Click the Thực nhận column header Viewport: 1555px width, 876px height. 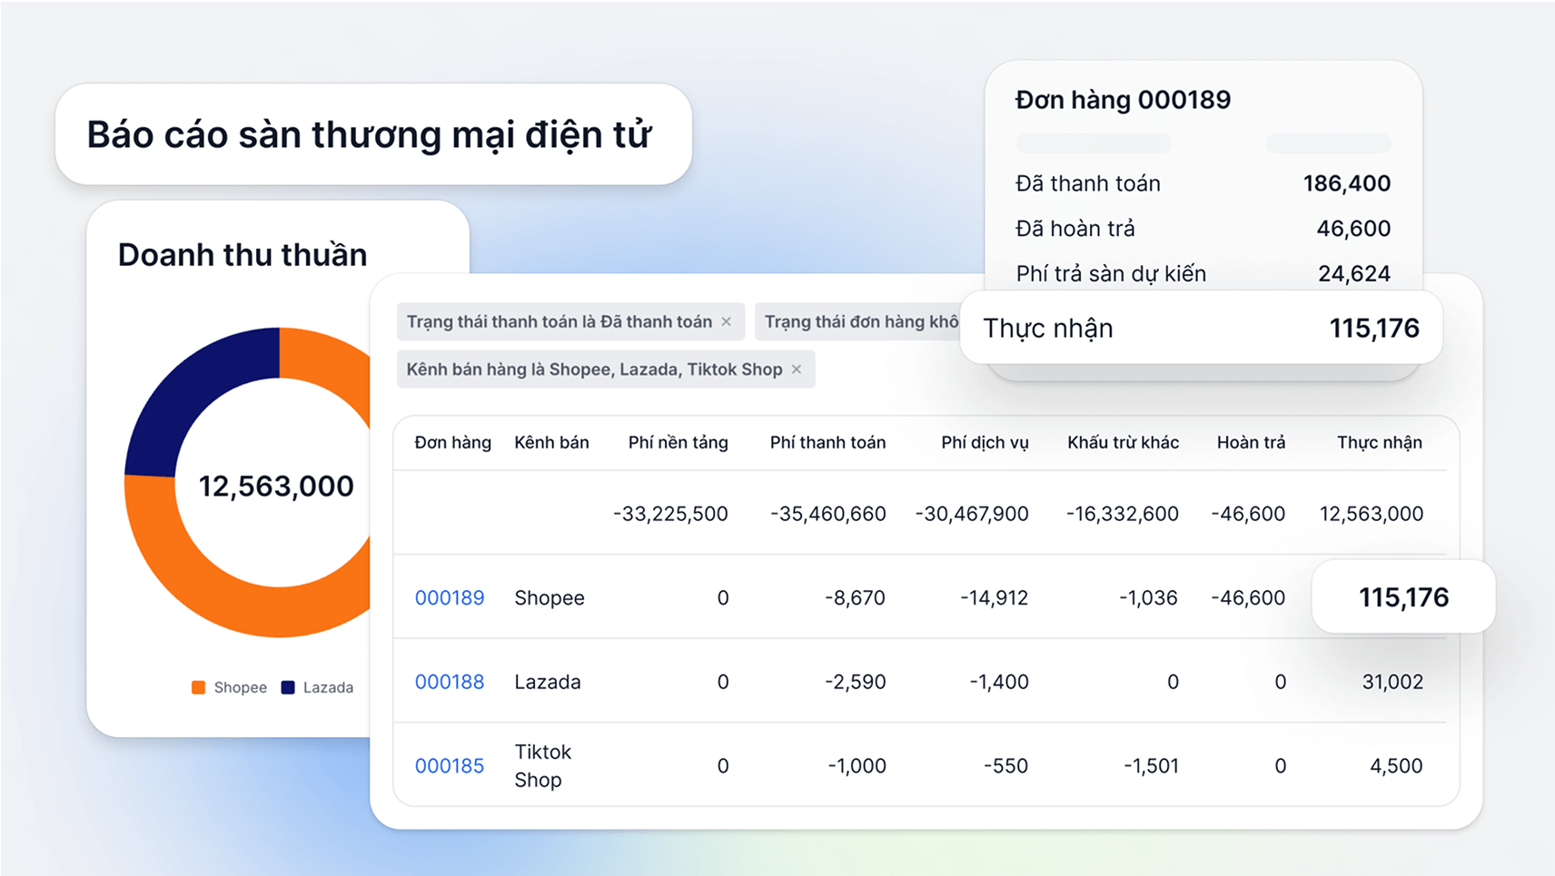pos(1379,442)
